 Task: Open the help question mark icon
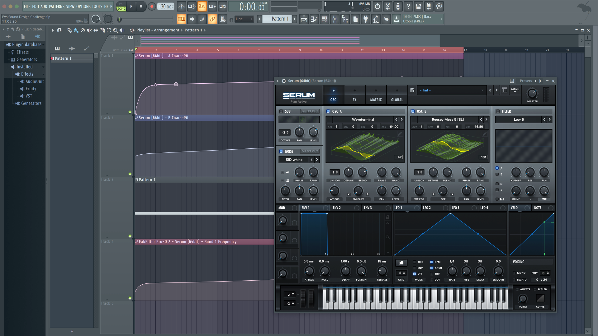pos(408,6)
